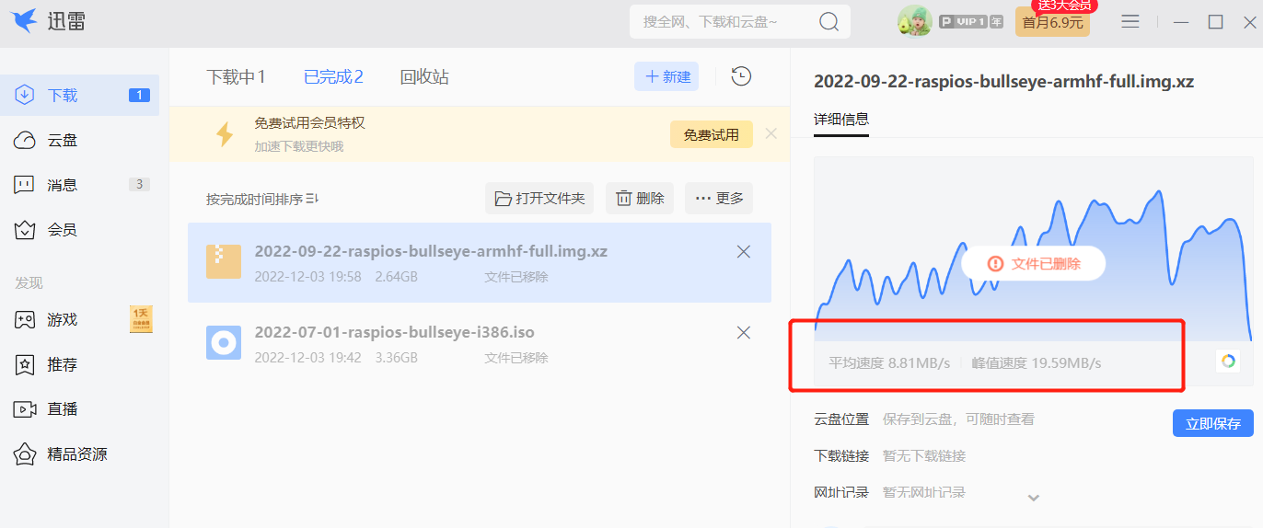The image size is (1263, 528).
Task: Switch to the 下载中1 tab
Action: (236, 77)
